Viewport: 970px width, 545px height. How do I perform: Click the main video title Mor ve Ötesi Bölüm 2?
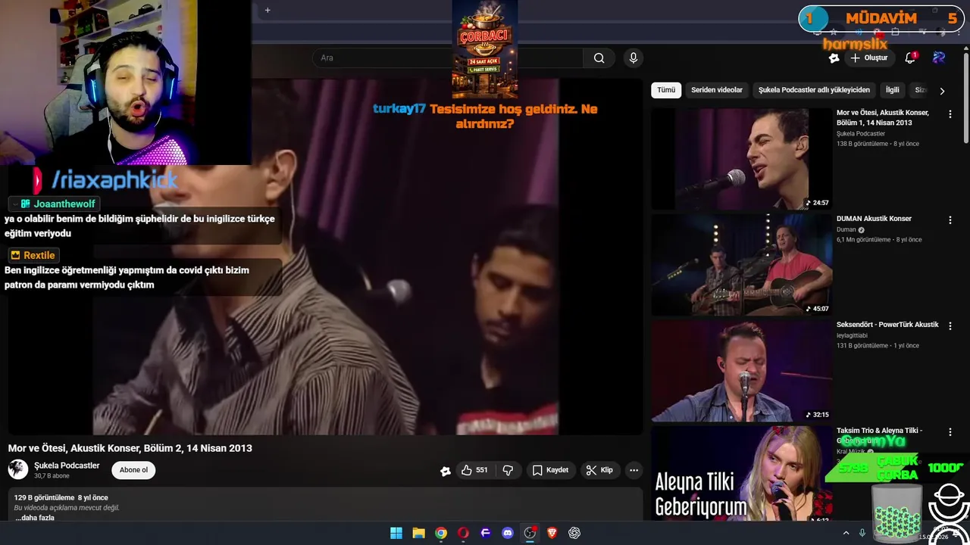click(130, 448)
